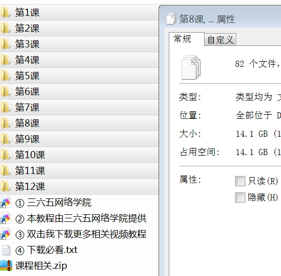Select the 第7课 folder icon
Image resolution: width=281 pixels, height=276 pixels.
click(x=5, y=107)
